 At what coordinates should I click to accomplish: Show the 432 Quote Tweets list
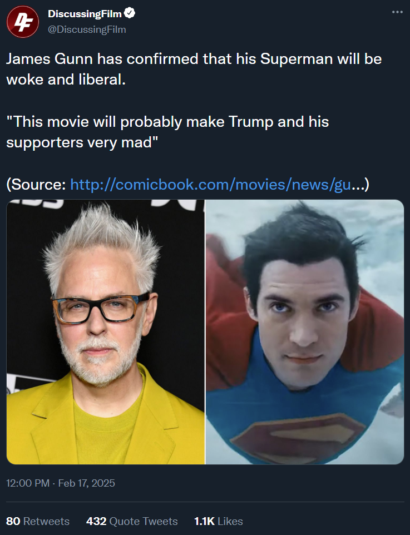tap(132, 521)
